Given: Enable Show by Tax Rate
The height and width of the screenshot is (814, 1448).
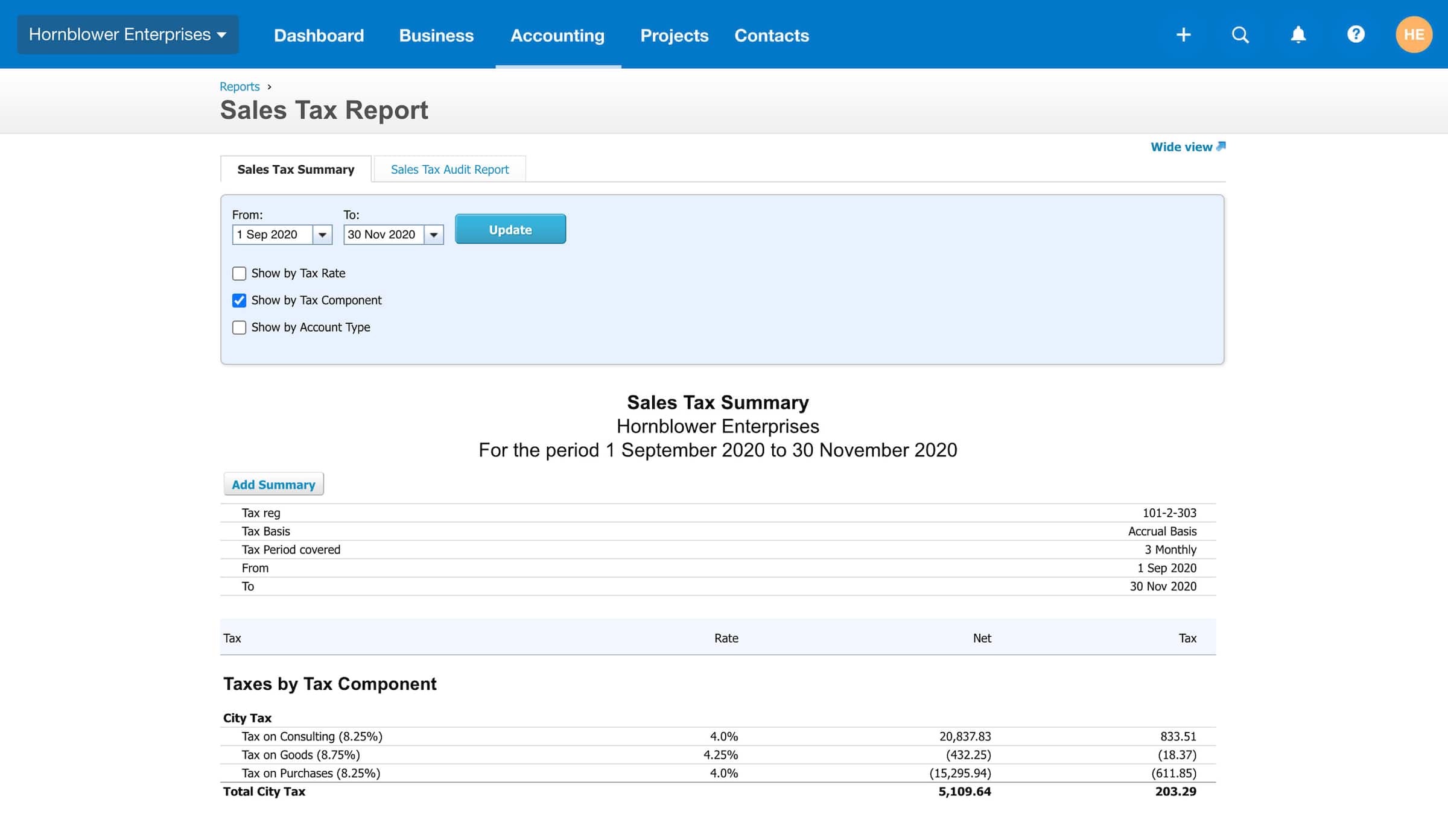Looking at the screenshot, I should [239, 273].
